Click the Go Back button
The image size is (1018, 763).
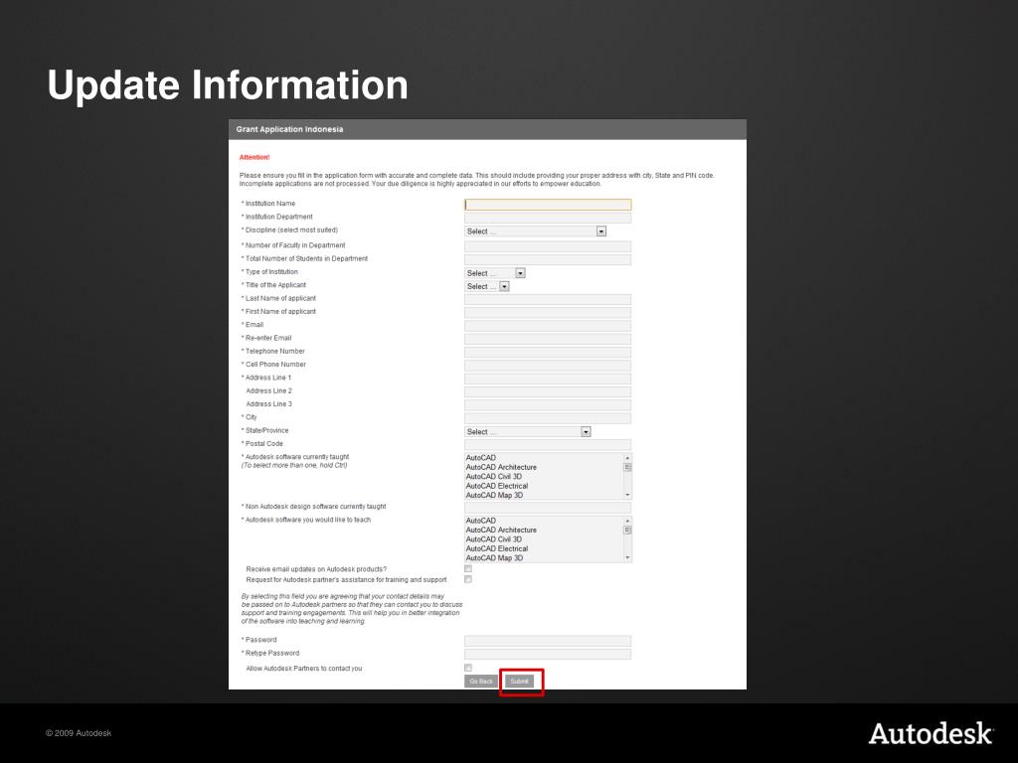click(481, 682)
